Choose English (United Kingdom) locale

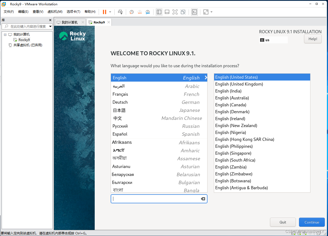tap(262, 84)
